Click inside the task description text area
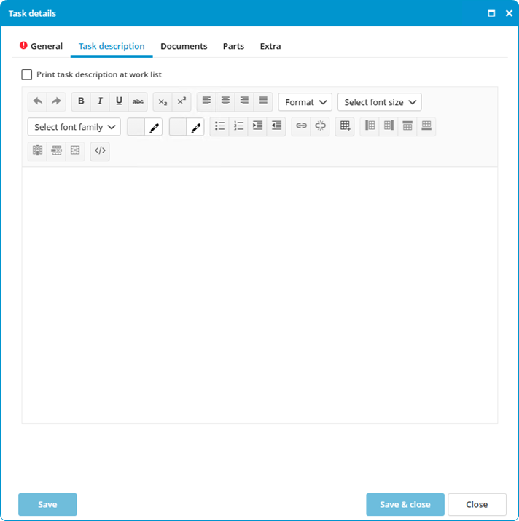Screen dimensions: 519x521 (259, 295)
